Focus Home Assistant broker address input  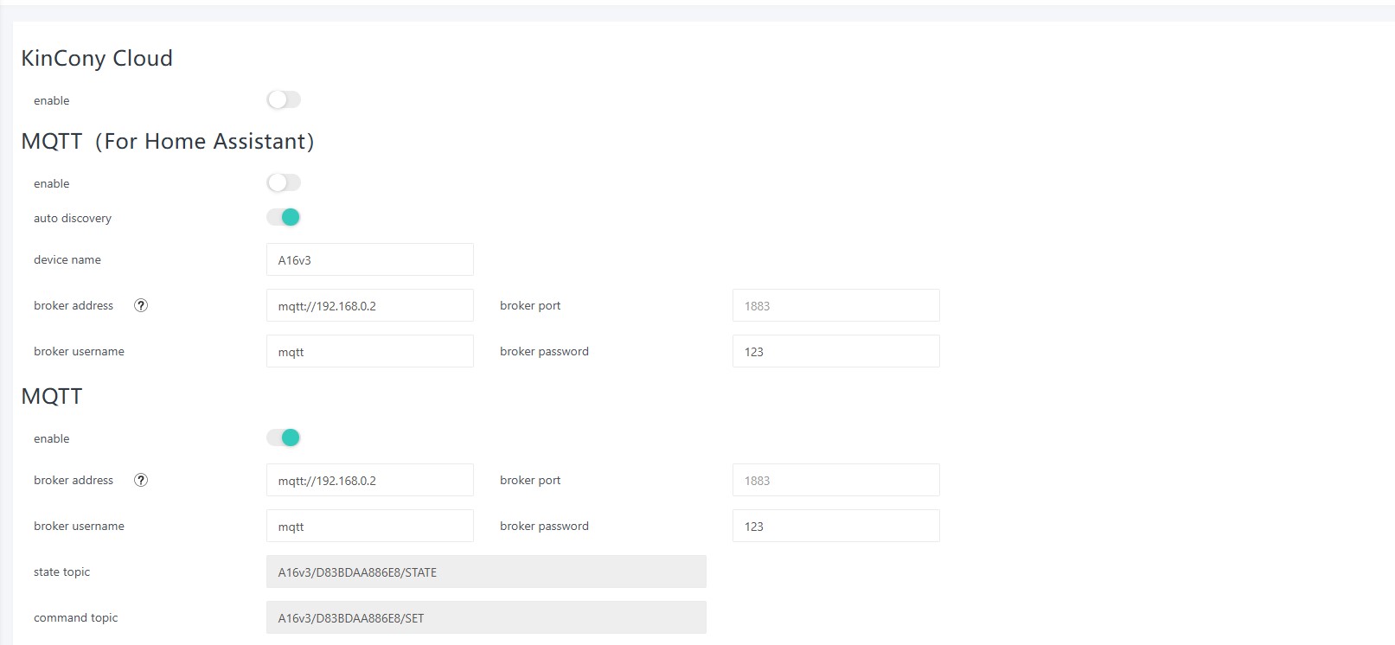click(x=369, y=305)
